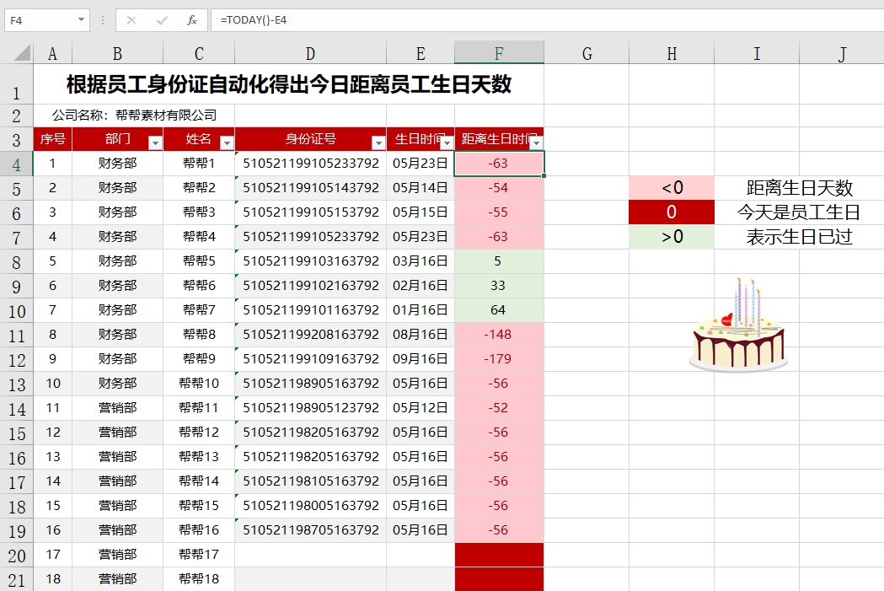Click the select-all corner triangle
This screenshot has height=591, width=884.
click(22, 53)
